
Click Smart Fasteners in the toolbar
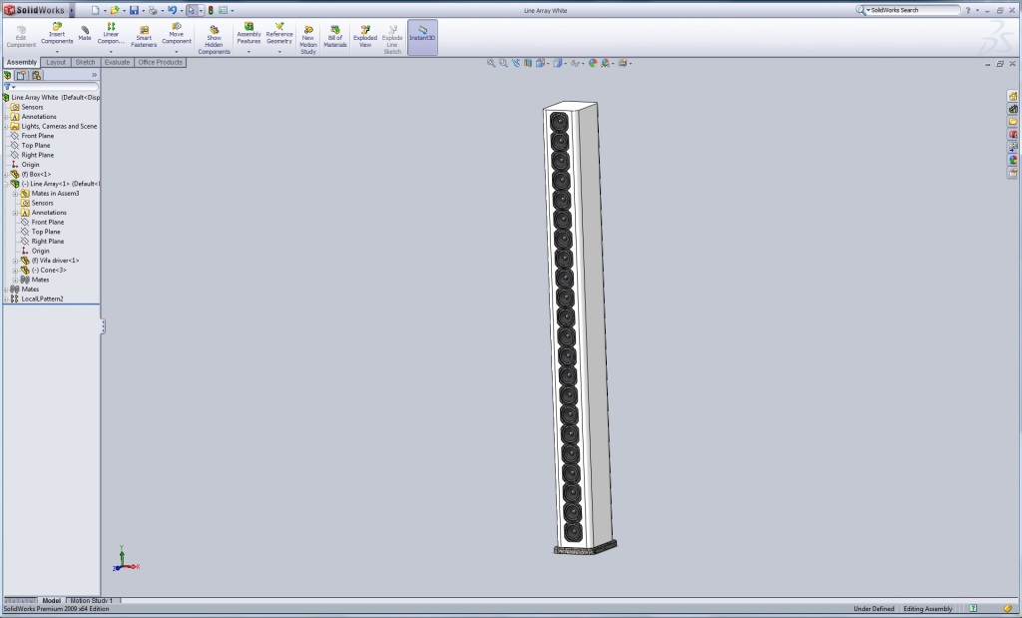coord(144,37)
